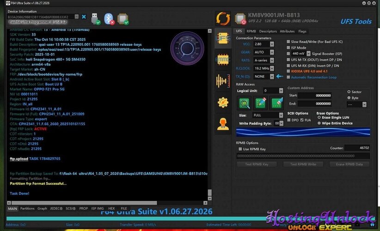Open the ISP IMG bottom tab

pyautogui.click(x=98, y=208)
